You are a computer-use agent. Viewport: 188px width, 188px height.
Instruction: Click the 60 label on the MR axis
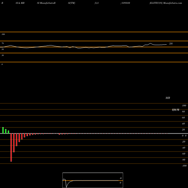[183, 118]
